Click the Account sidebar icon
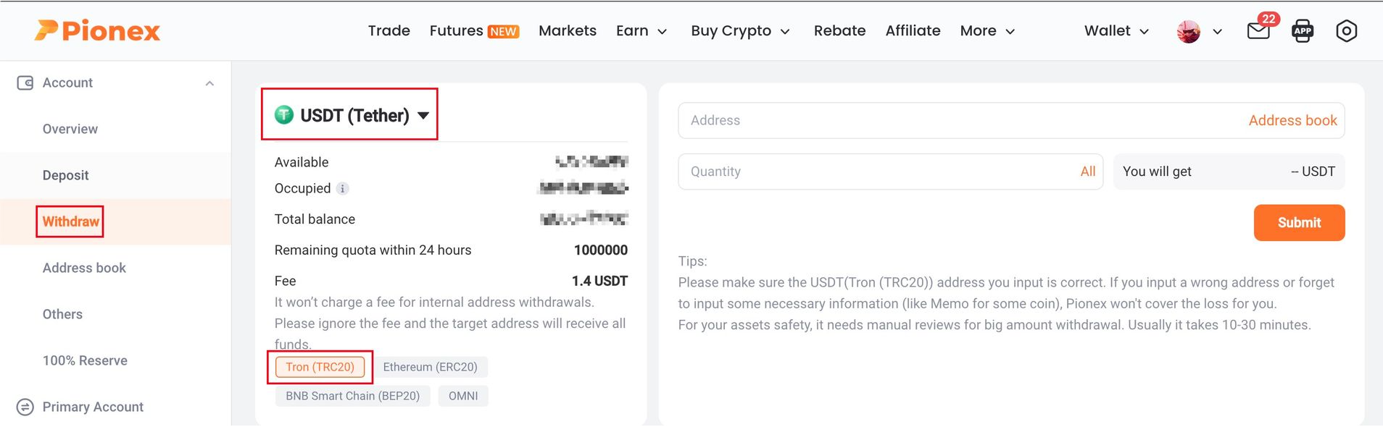The width and height of the screenshot is (1383, 427). click(26, 83)
